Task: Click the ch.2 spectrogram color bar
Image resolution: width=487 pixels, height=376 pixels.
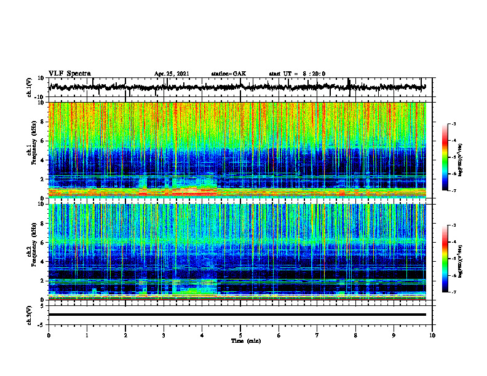Action: [445, 259]
